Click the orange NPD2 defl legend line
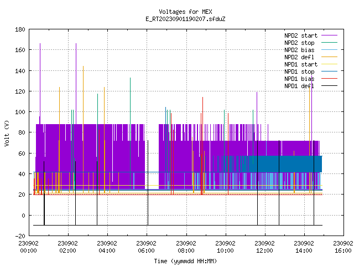 [330, 57]
